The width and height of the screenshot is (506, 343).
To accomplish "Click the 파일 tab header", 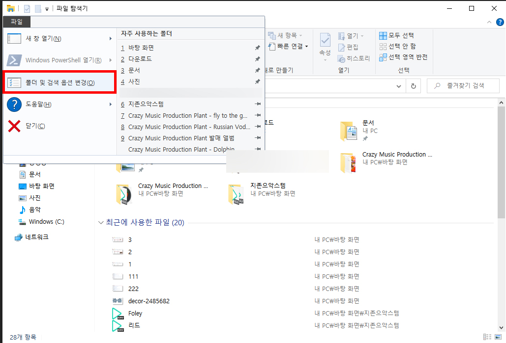I will [17, 22].
